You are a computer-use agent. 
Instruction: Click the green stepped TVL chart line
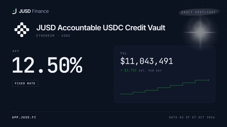(x=164, y=87)
